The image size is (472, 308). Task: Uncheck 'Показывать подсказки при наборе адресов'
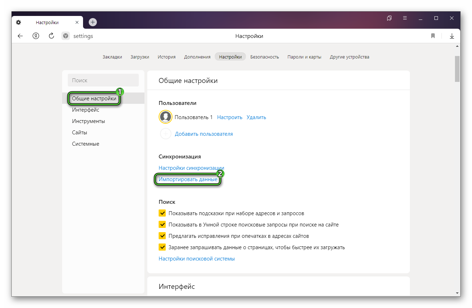tap(162, 213)
